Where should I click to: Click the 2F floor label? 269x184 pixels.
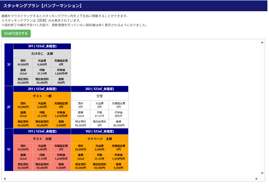[x=9, y=107]
